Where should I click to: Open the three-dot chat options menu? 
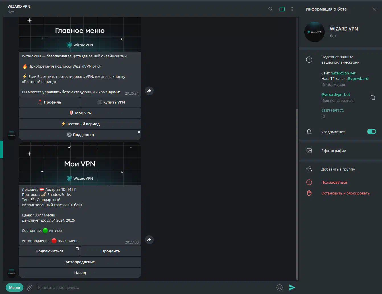pos(292,9)
